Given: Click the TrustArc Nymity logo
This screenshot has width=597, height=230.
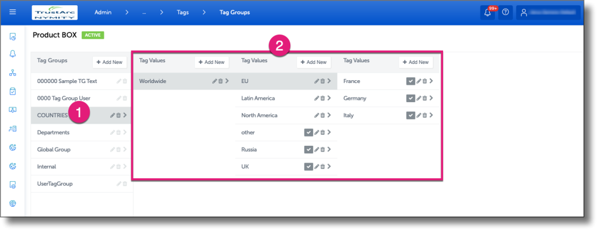Looking at the screenshot, I should pos(55,13).
